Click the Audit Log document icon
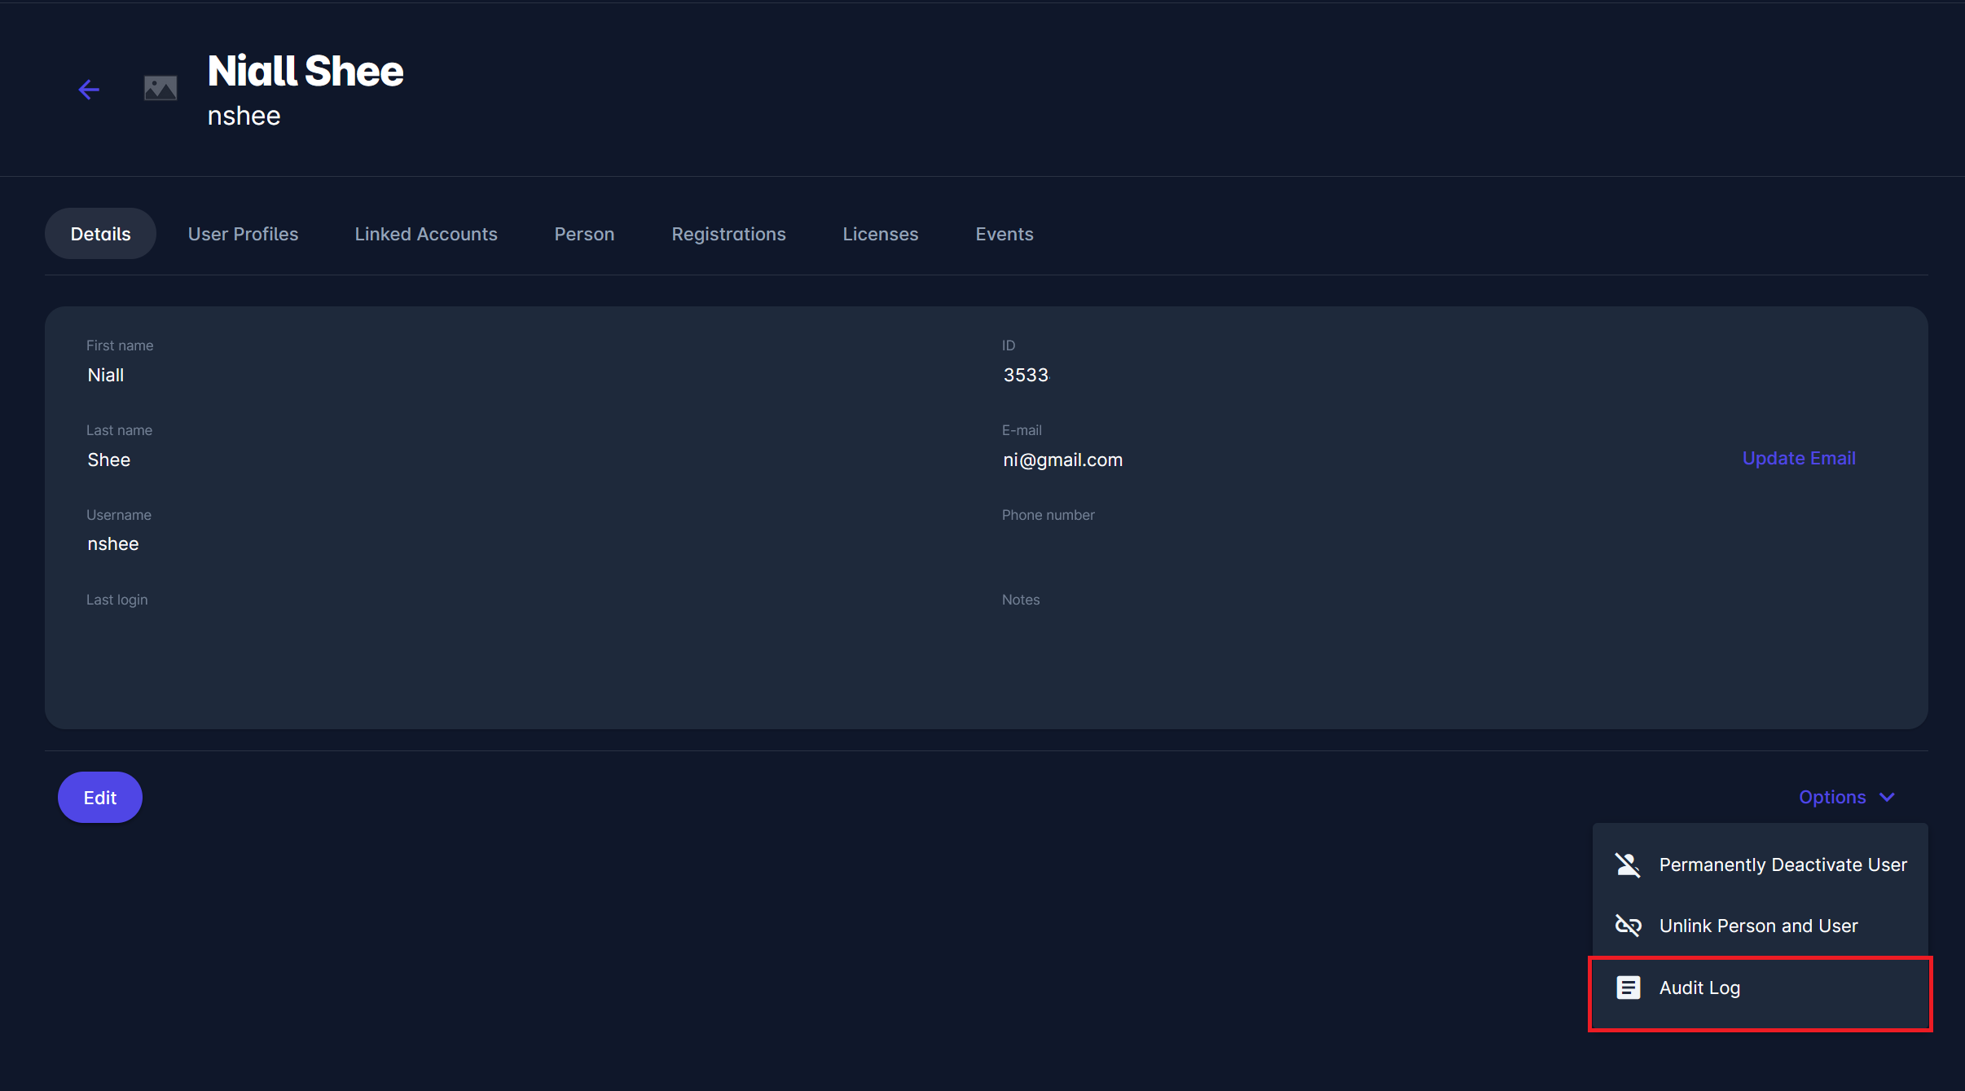This screenshot has width=1965, height=1091. (x=1628, y=988)
